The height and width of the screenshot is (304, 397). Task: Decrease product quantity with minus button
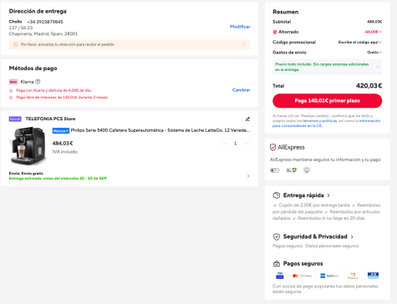pyautogui.click(x=225, y=143)
